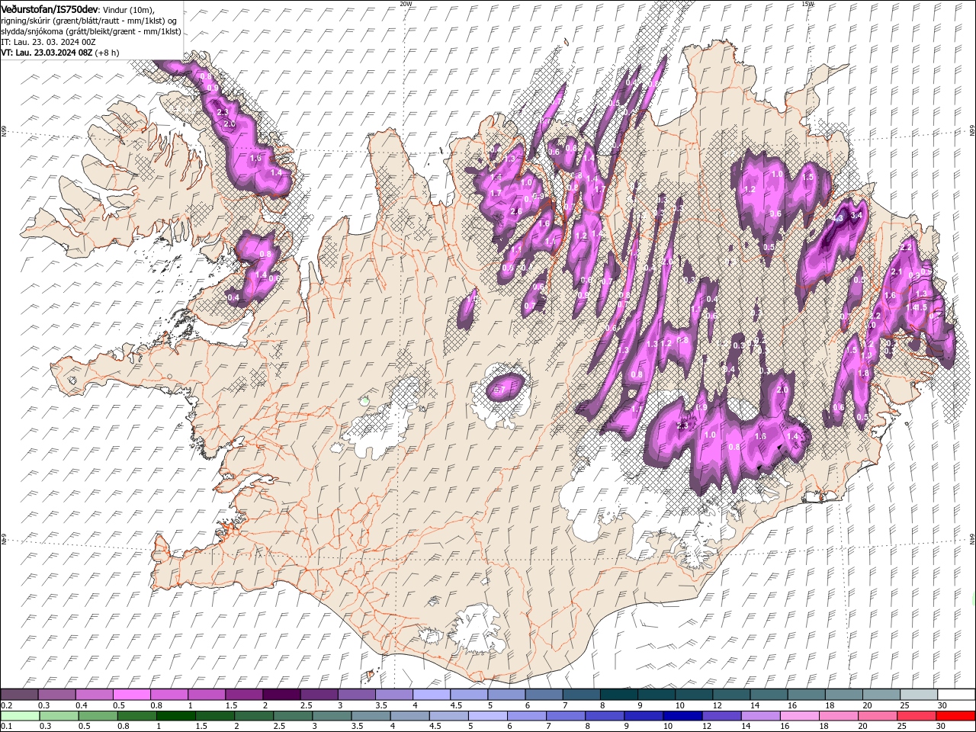Pick the bright pink 0.5 snow-scale swatch
The image size is (976, 732).
(x=132, y=695)
